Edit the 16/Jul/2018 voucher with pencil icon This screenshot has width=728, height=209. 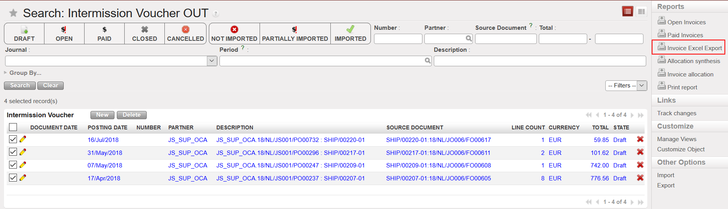(x=23, y=139)
